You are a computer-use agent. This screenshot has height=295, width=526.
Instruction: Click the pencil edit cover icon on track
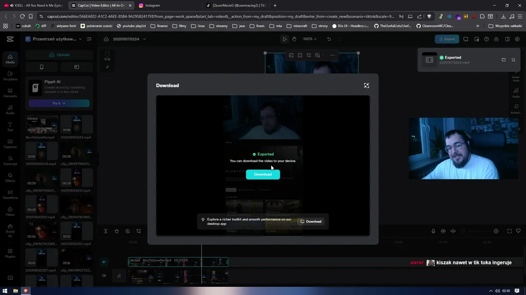point(119,276)
